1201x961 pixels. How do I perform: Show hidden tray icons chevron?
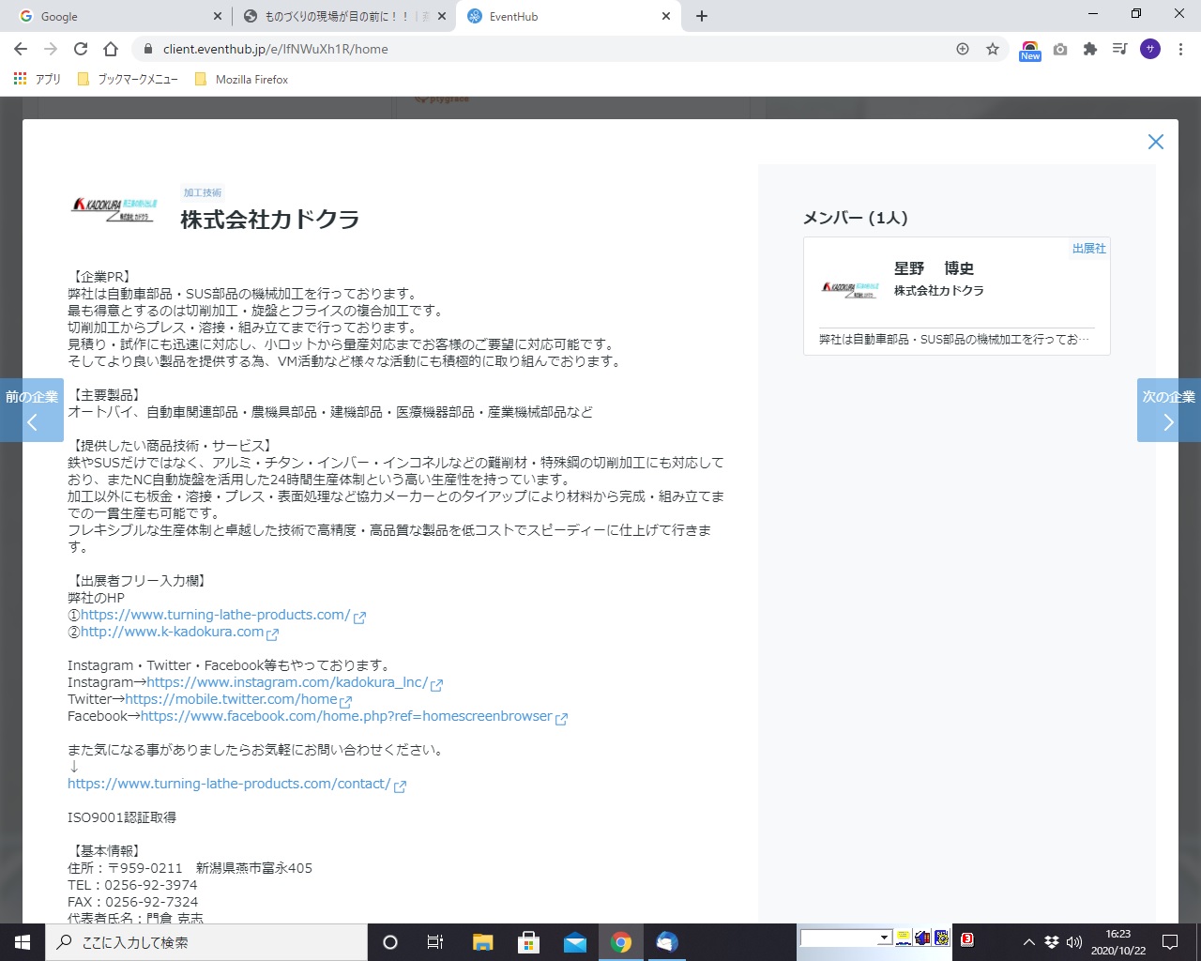[1029, 942]
